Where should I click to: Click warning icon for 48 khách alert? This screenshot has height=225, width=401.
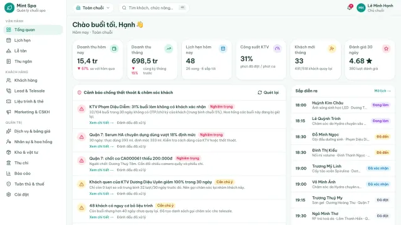point(81,208)
